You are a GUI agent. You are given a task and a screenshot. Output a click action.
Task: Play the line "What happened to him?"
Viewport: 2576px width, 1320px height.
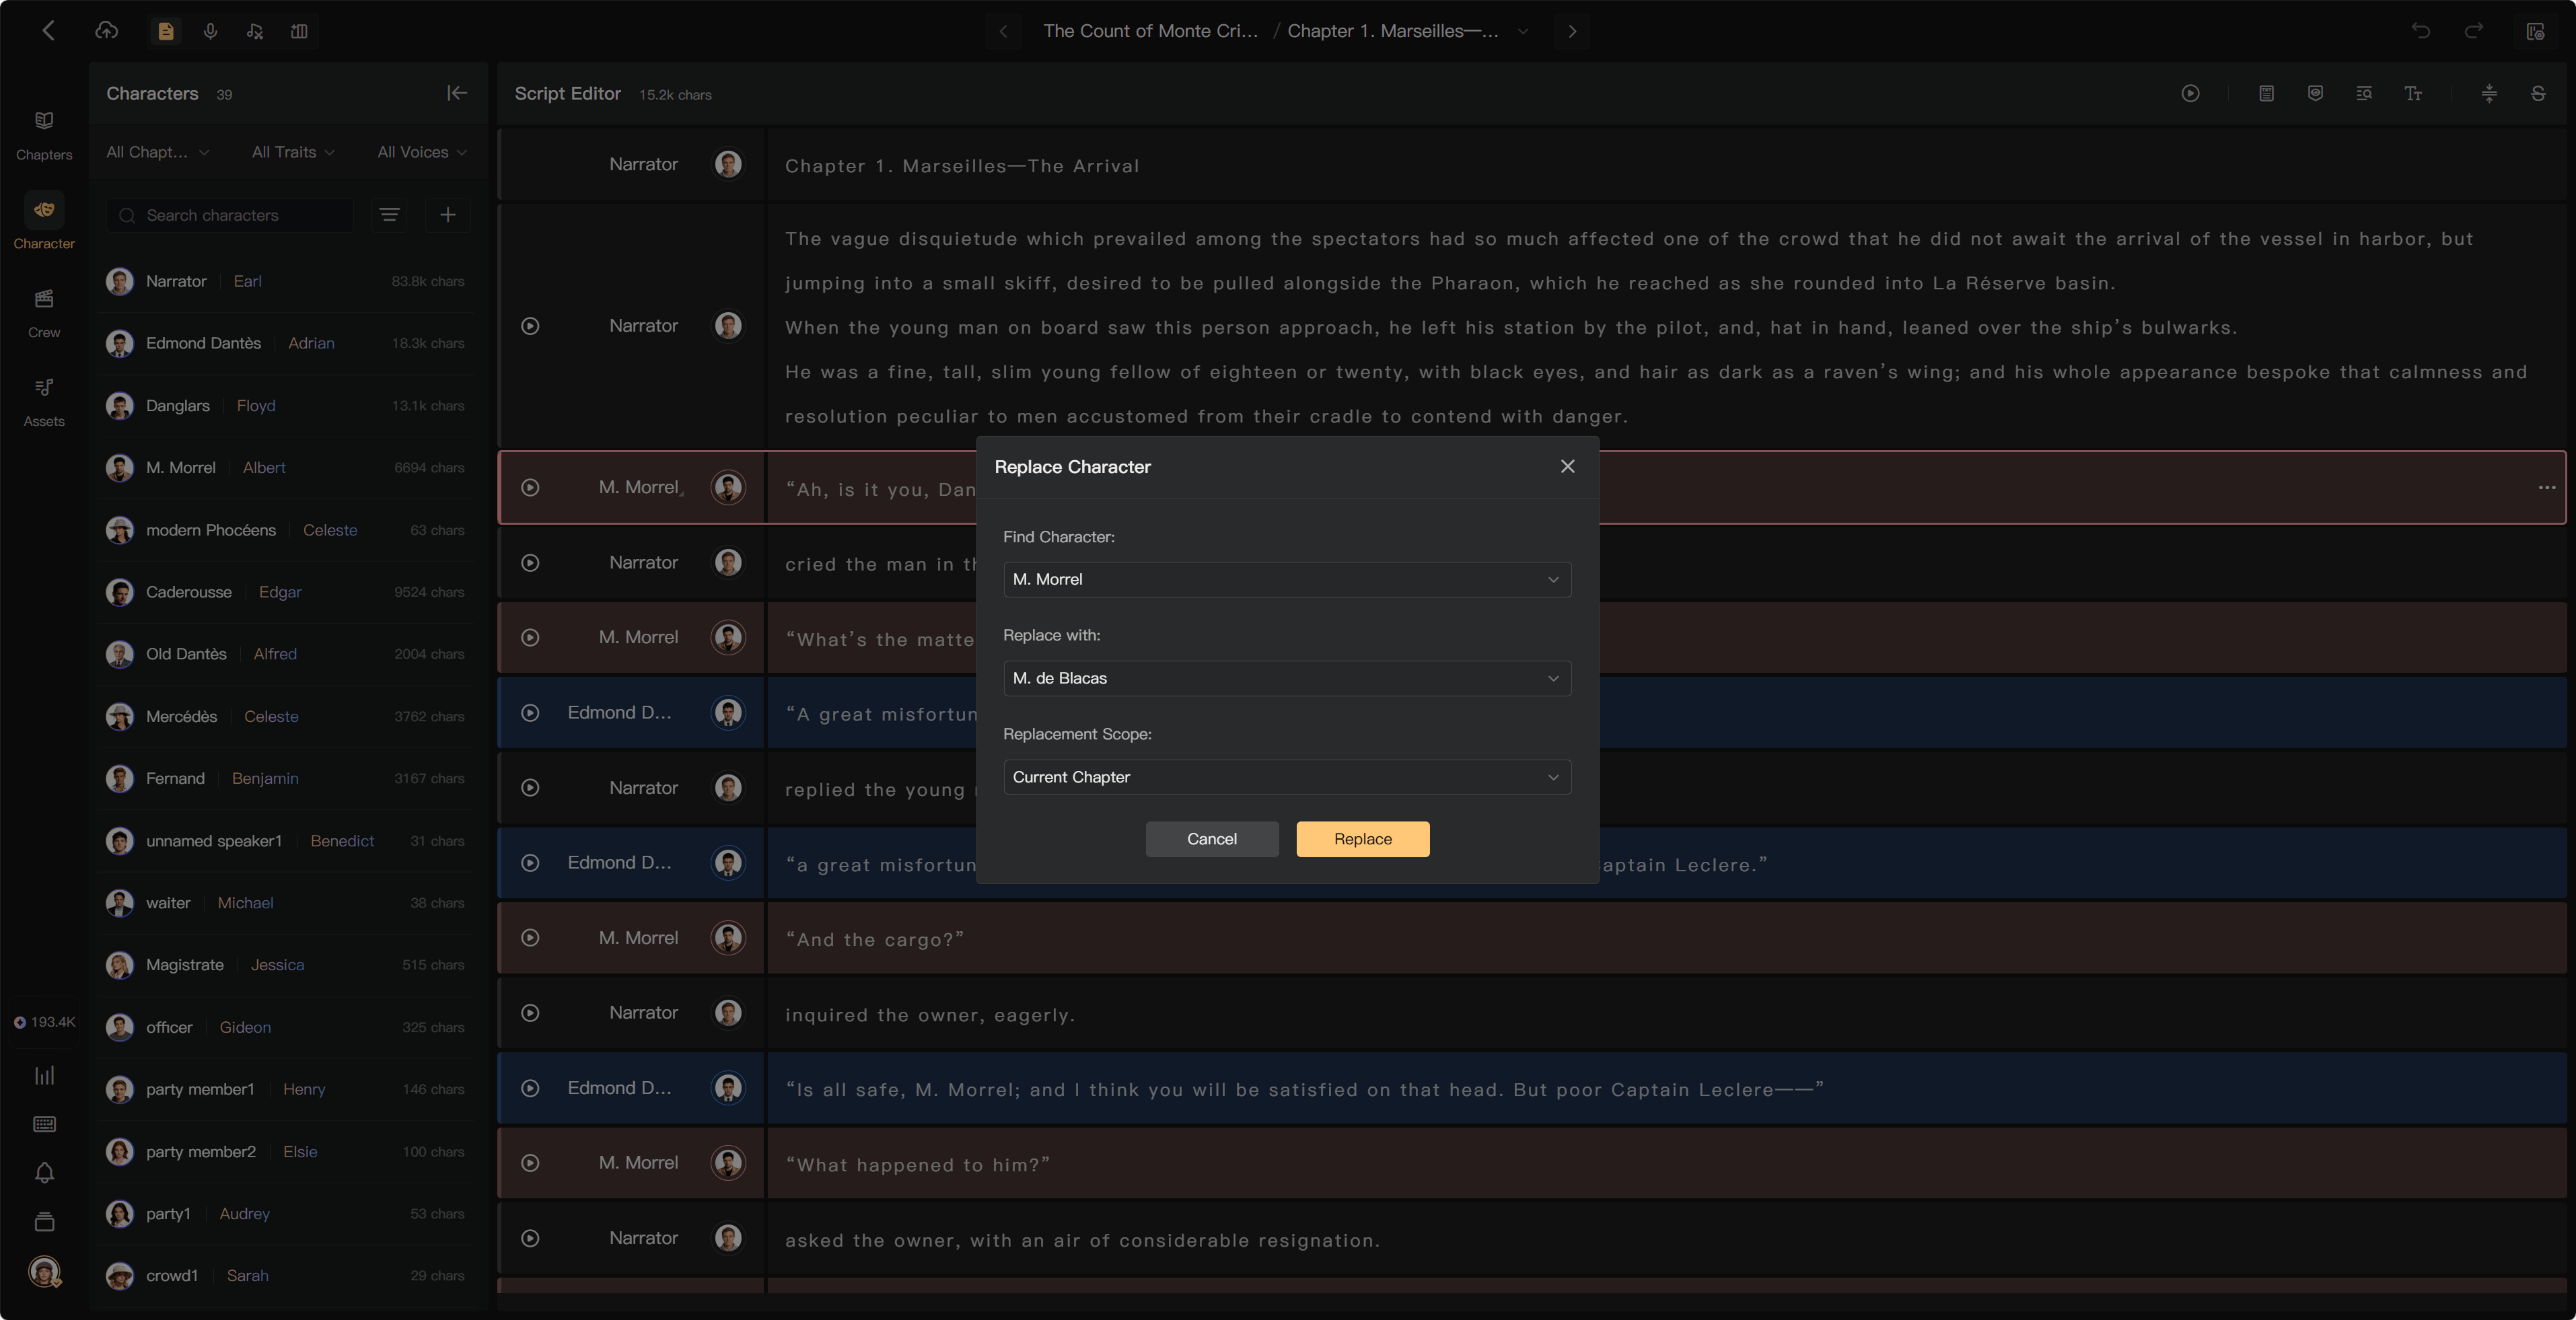point(530,1163)
